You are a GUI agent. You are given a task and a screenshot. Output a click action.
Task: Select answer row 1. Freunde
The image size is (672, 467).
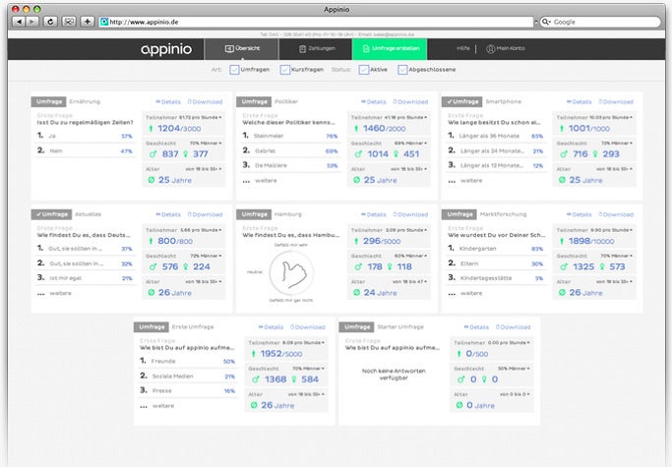[187, 361]
